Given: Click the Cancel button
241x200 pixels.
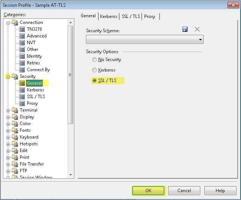Looking at the screenshot, I should [184, 191].
